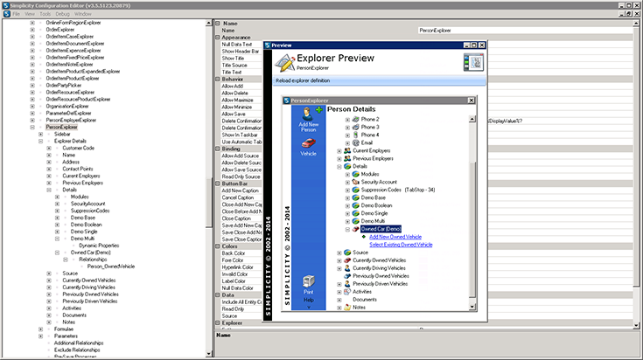Click the Demo Multi icon in preview tree
Image resolution: width=643 pixels, height=360 pixels.
click(x=355, y=221)
